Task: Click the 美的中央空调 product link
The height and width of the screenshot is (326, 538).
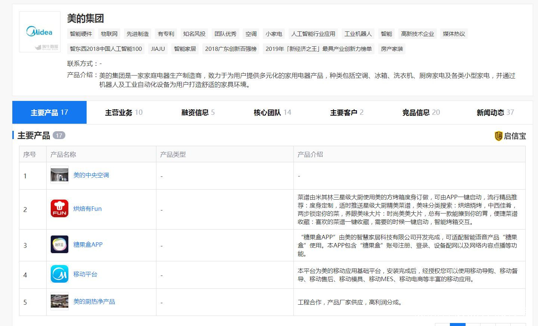Action: point(91,175)
